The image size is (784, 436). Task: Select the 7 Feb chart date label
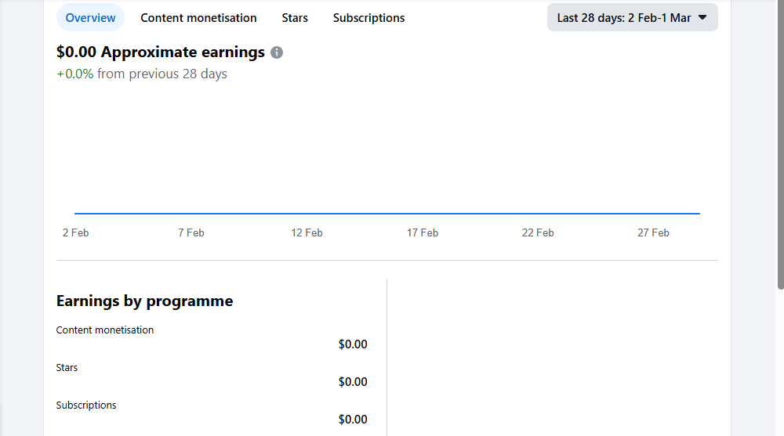tap(191, 232)
